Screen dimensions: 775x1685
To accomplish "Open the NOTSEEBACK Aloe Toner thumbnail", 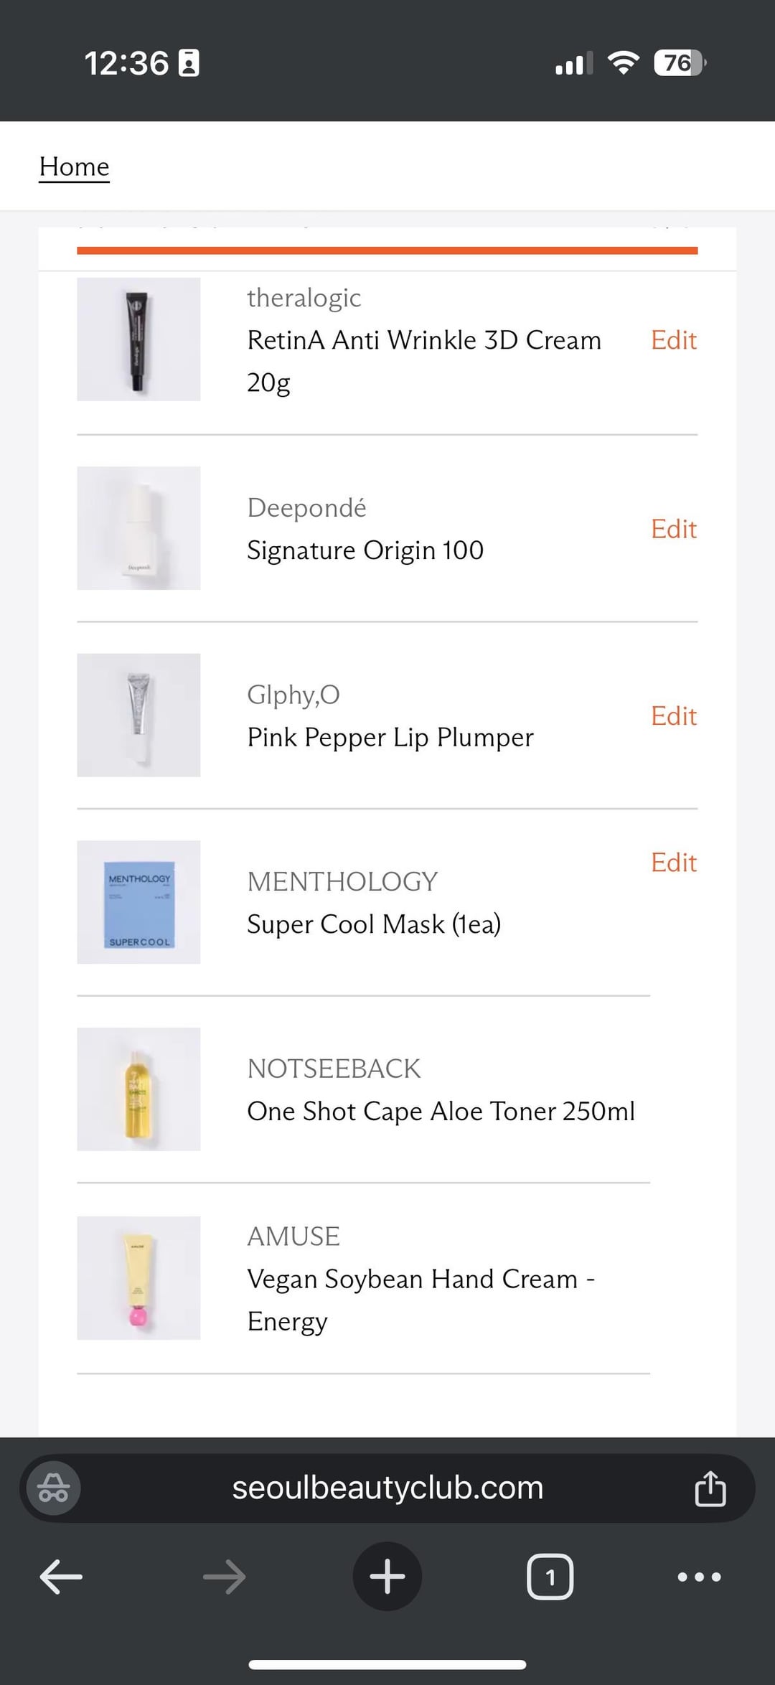I will pyautogui.click(x=138, y=1089).
